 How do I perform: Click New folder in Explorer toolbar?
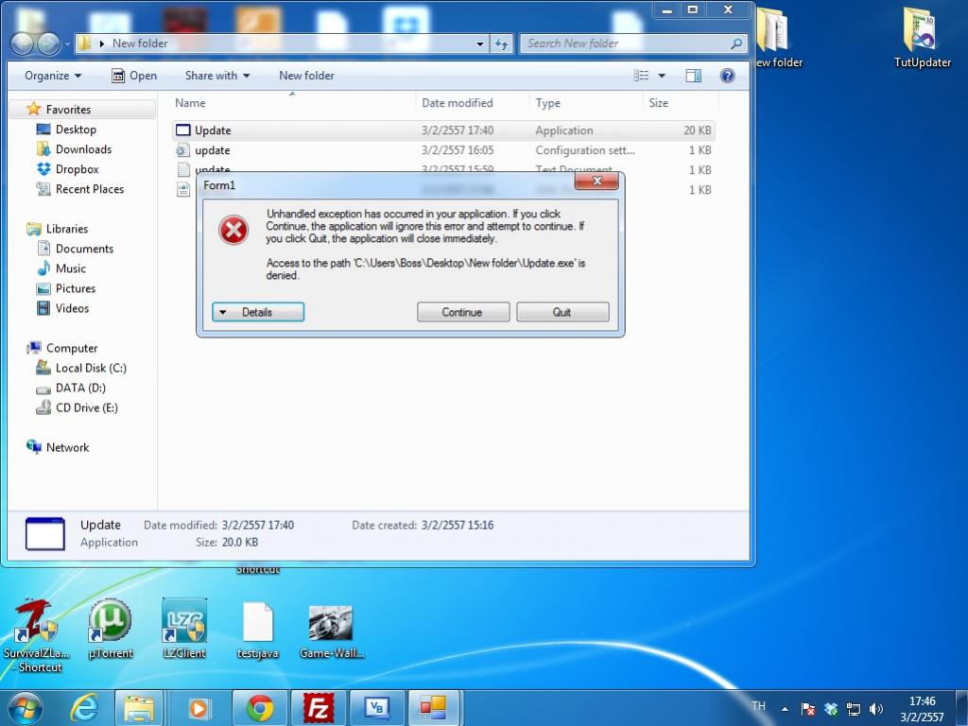306,76
